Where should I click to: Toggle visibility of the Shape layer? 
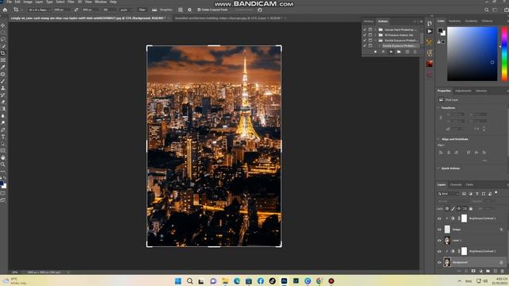(439, 230)
